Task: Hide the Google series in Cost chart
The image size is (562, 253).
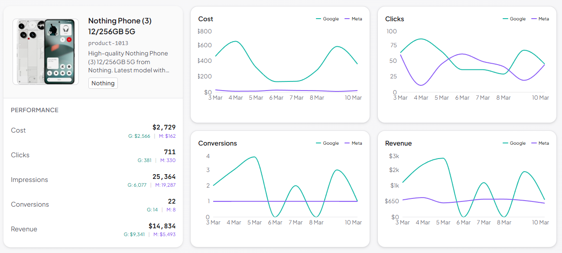Action: pyautogui.click(x=328, y=19)
